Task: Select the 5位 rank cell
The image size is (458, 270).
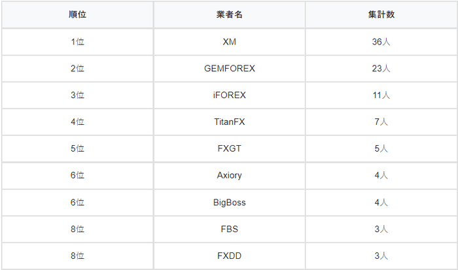Action: [77, 148]
